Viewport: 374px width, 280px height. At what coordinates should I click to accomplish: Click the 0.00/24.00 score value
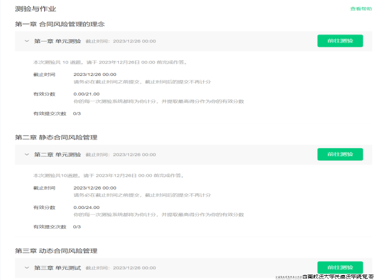click(x=86, y=207)
